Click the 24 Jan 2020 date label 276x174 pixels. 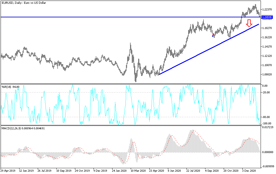coord(119,171)
